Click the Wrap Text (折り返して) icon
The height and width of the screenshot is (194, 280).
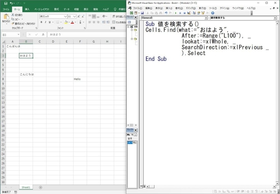(114, 16)
